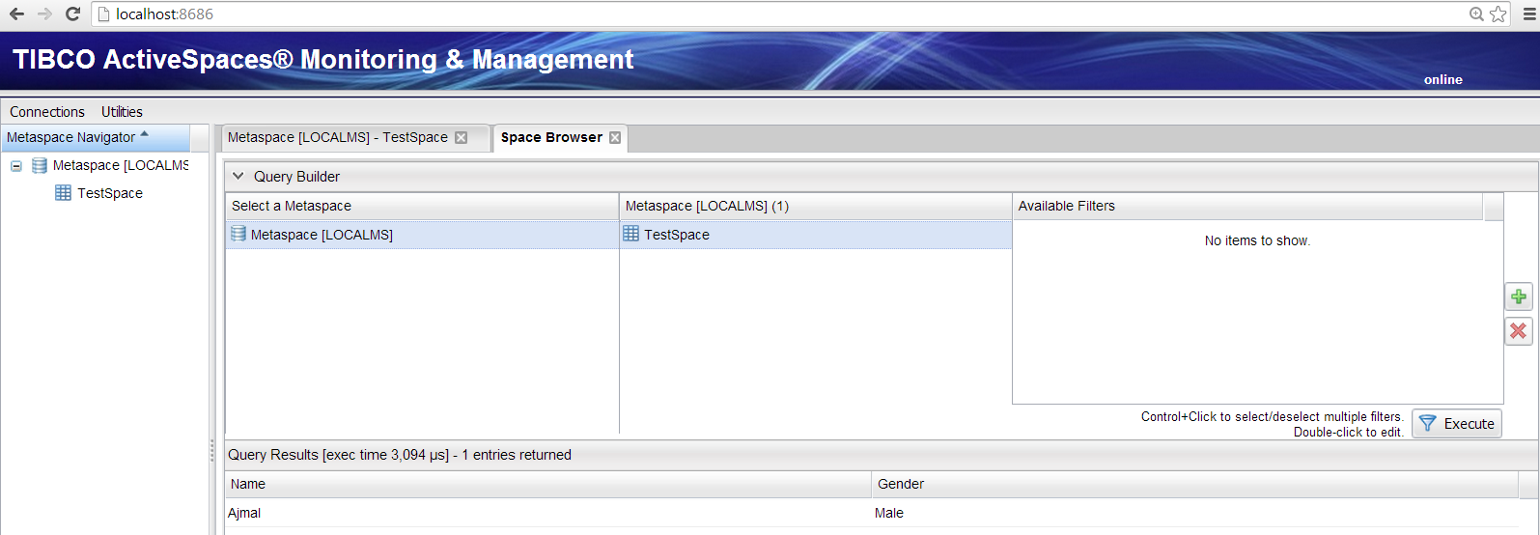1540x535 pixels.
Task: Click the online status indicator in banner
Action: [x=1442, y=80]
